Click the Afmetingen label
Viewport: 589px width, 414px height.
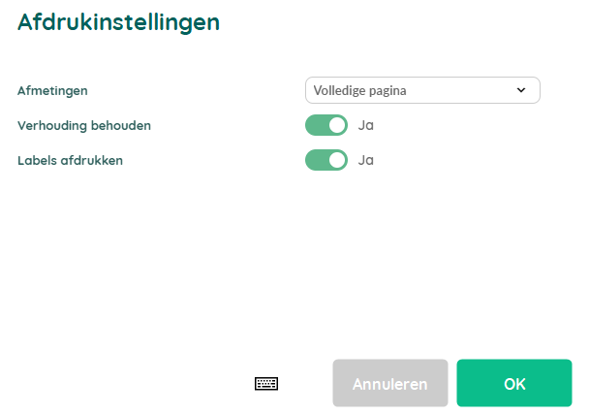click(x=52, y=90)
